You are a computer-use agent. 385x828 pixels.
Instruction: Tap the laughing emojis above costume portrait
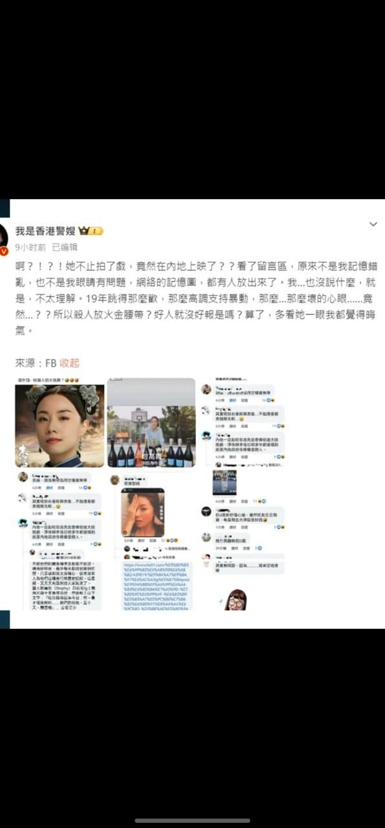[72, 380]
